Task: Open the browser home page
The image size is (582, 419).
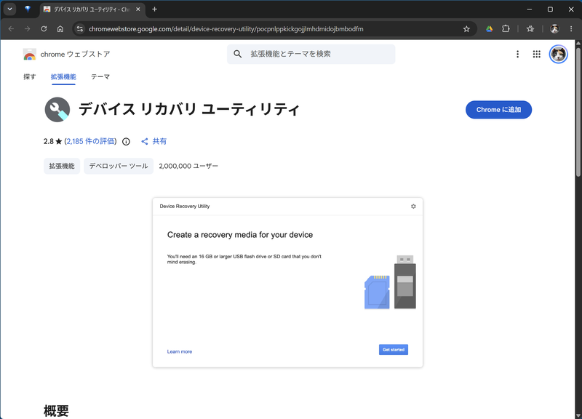Action: pos(60,28)
